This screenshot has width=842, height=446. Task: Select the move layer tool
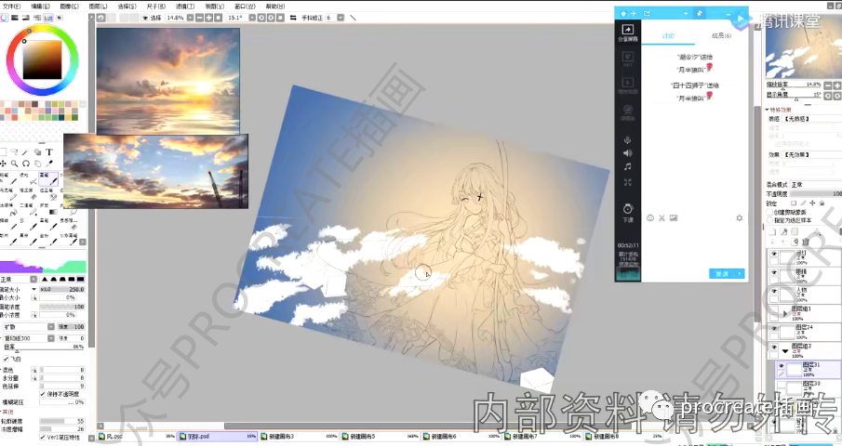(3, 163)
